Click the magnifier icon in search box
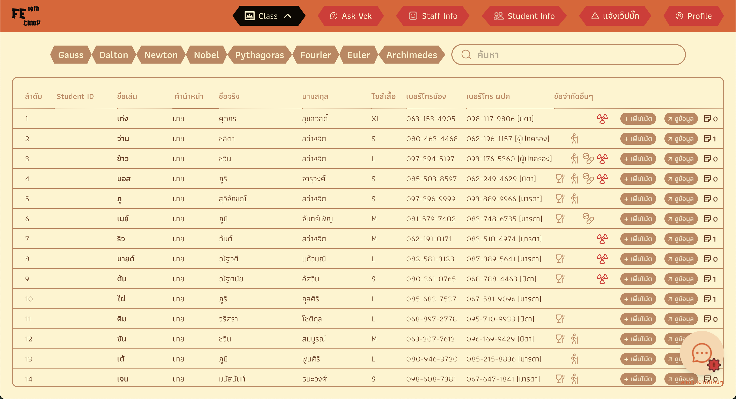The height and width of the screenshot is (399, 736). coord(466,55)
